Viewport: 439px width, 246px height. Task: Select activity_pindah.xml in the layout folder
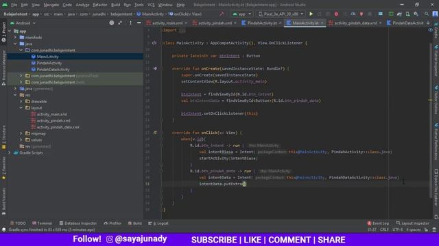[x=54, y=121]
